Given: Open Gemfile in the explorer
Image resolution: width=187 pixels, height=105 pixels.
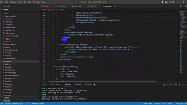Looking at the screenshot, I should 8,56.
